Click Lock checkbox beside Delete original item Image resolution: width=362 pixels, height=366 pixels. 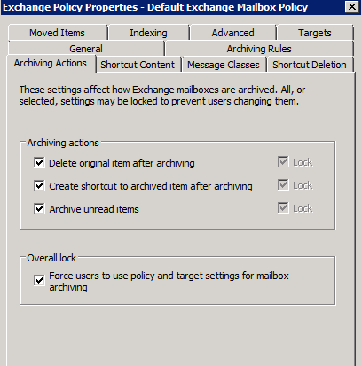[283, 161]
